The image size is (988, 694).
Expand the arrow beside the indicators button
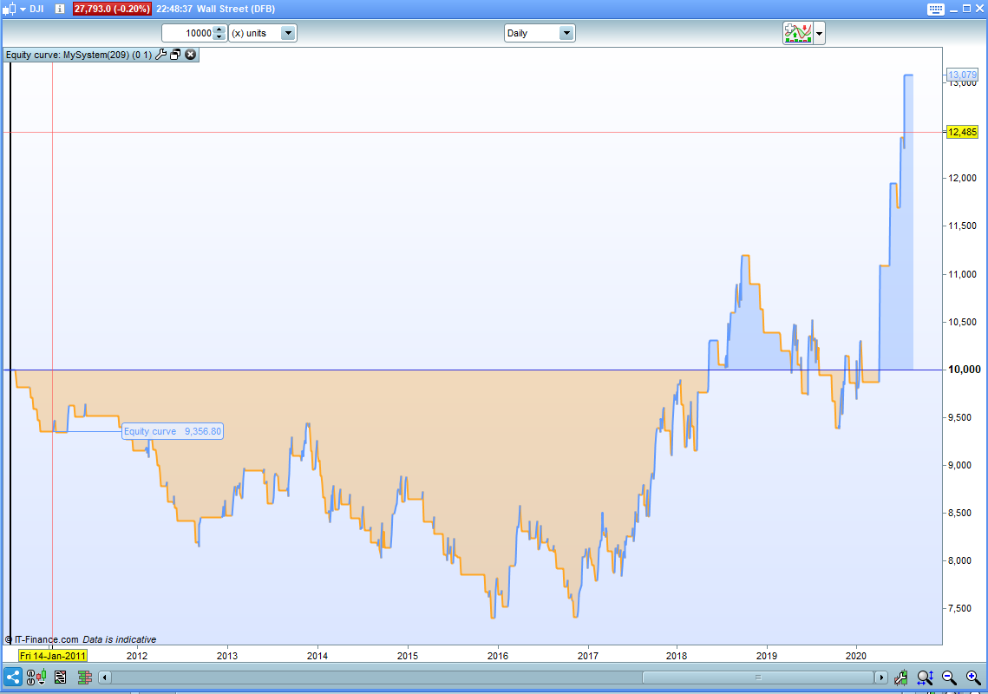point(819,33)
